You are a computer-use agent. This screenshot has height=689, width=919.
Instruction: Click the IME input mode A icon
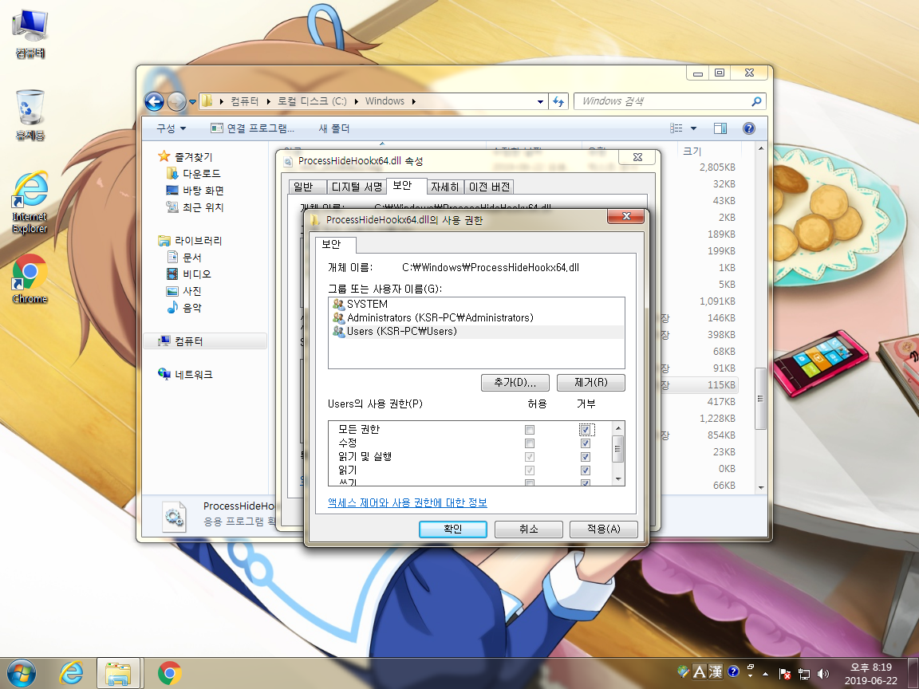click(699, 671)
